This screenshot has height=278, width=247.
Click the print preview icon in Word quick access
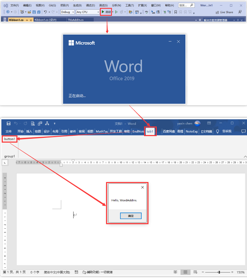tap(33, 123)
